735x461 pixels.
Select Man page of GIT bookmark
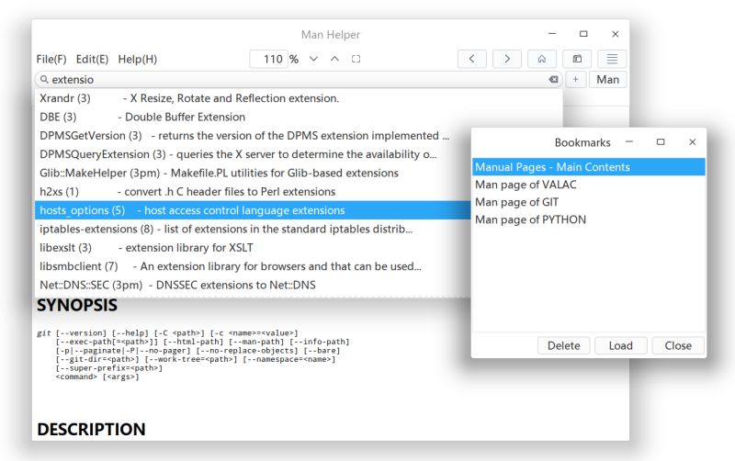pos(589,202)
